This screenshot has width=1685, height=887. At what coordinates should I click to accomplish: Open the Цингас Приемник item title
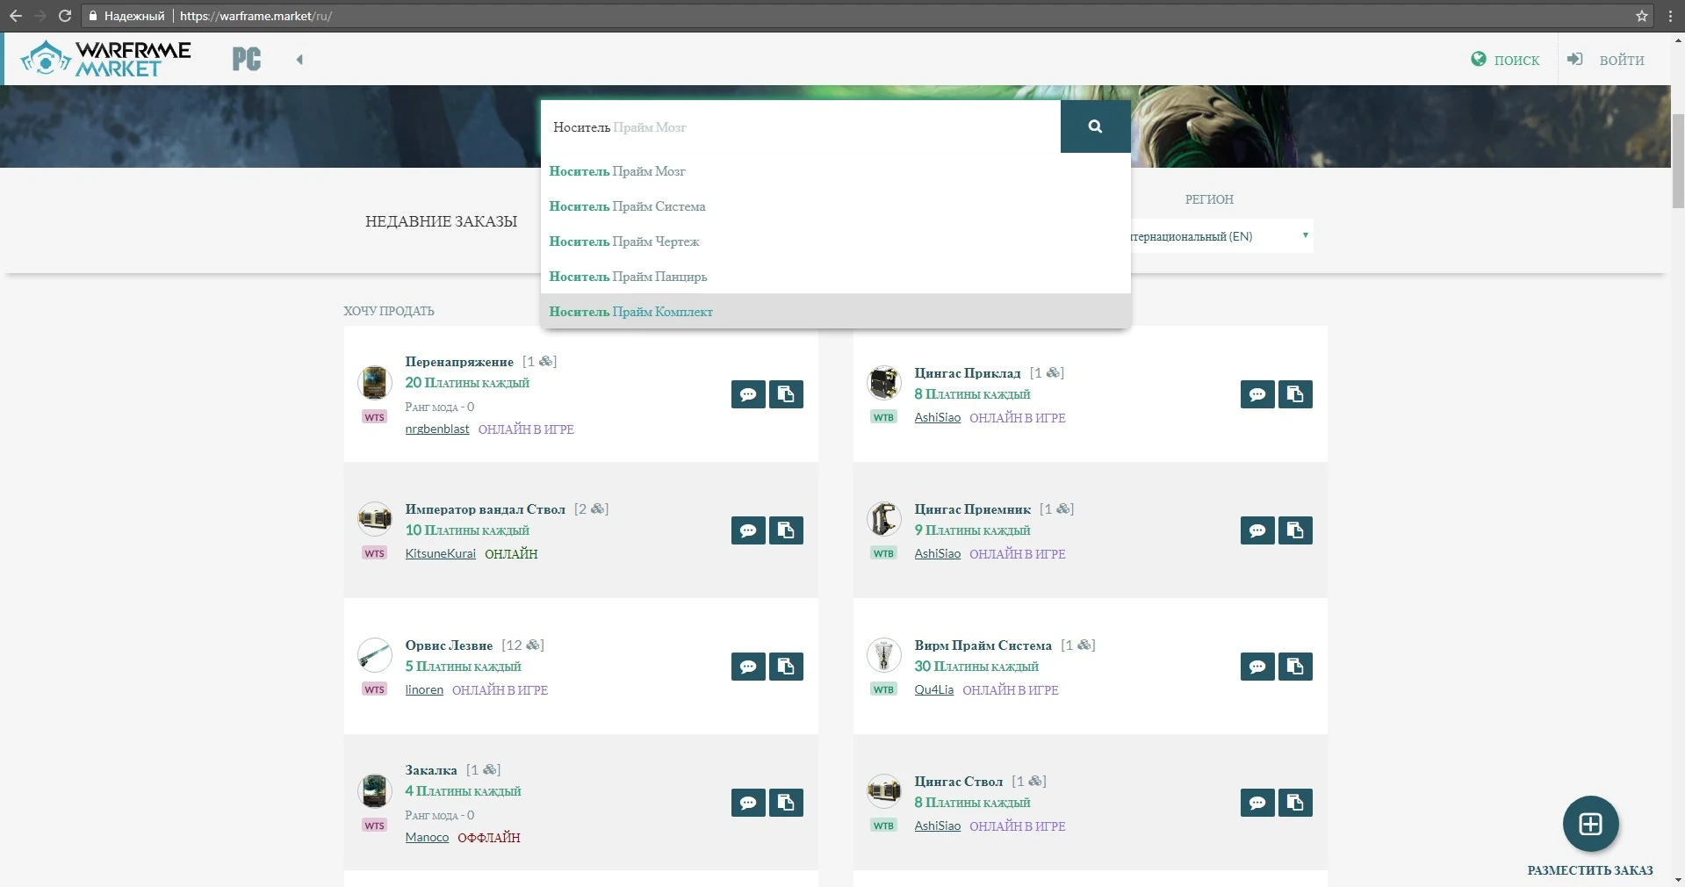tap(973, 509)
